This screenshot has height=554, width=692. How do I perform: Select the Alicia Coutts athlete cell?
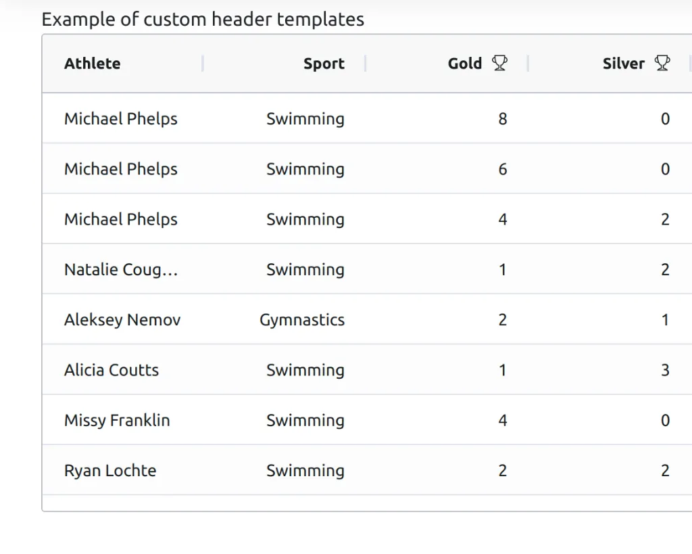point(112,370)
